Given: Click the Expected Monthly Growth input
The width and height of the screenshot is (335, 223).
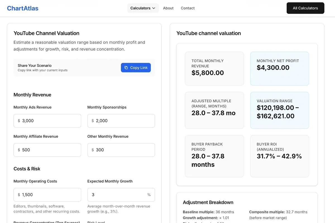Looking at the screenshot, I should tap(117, 195).
